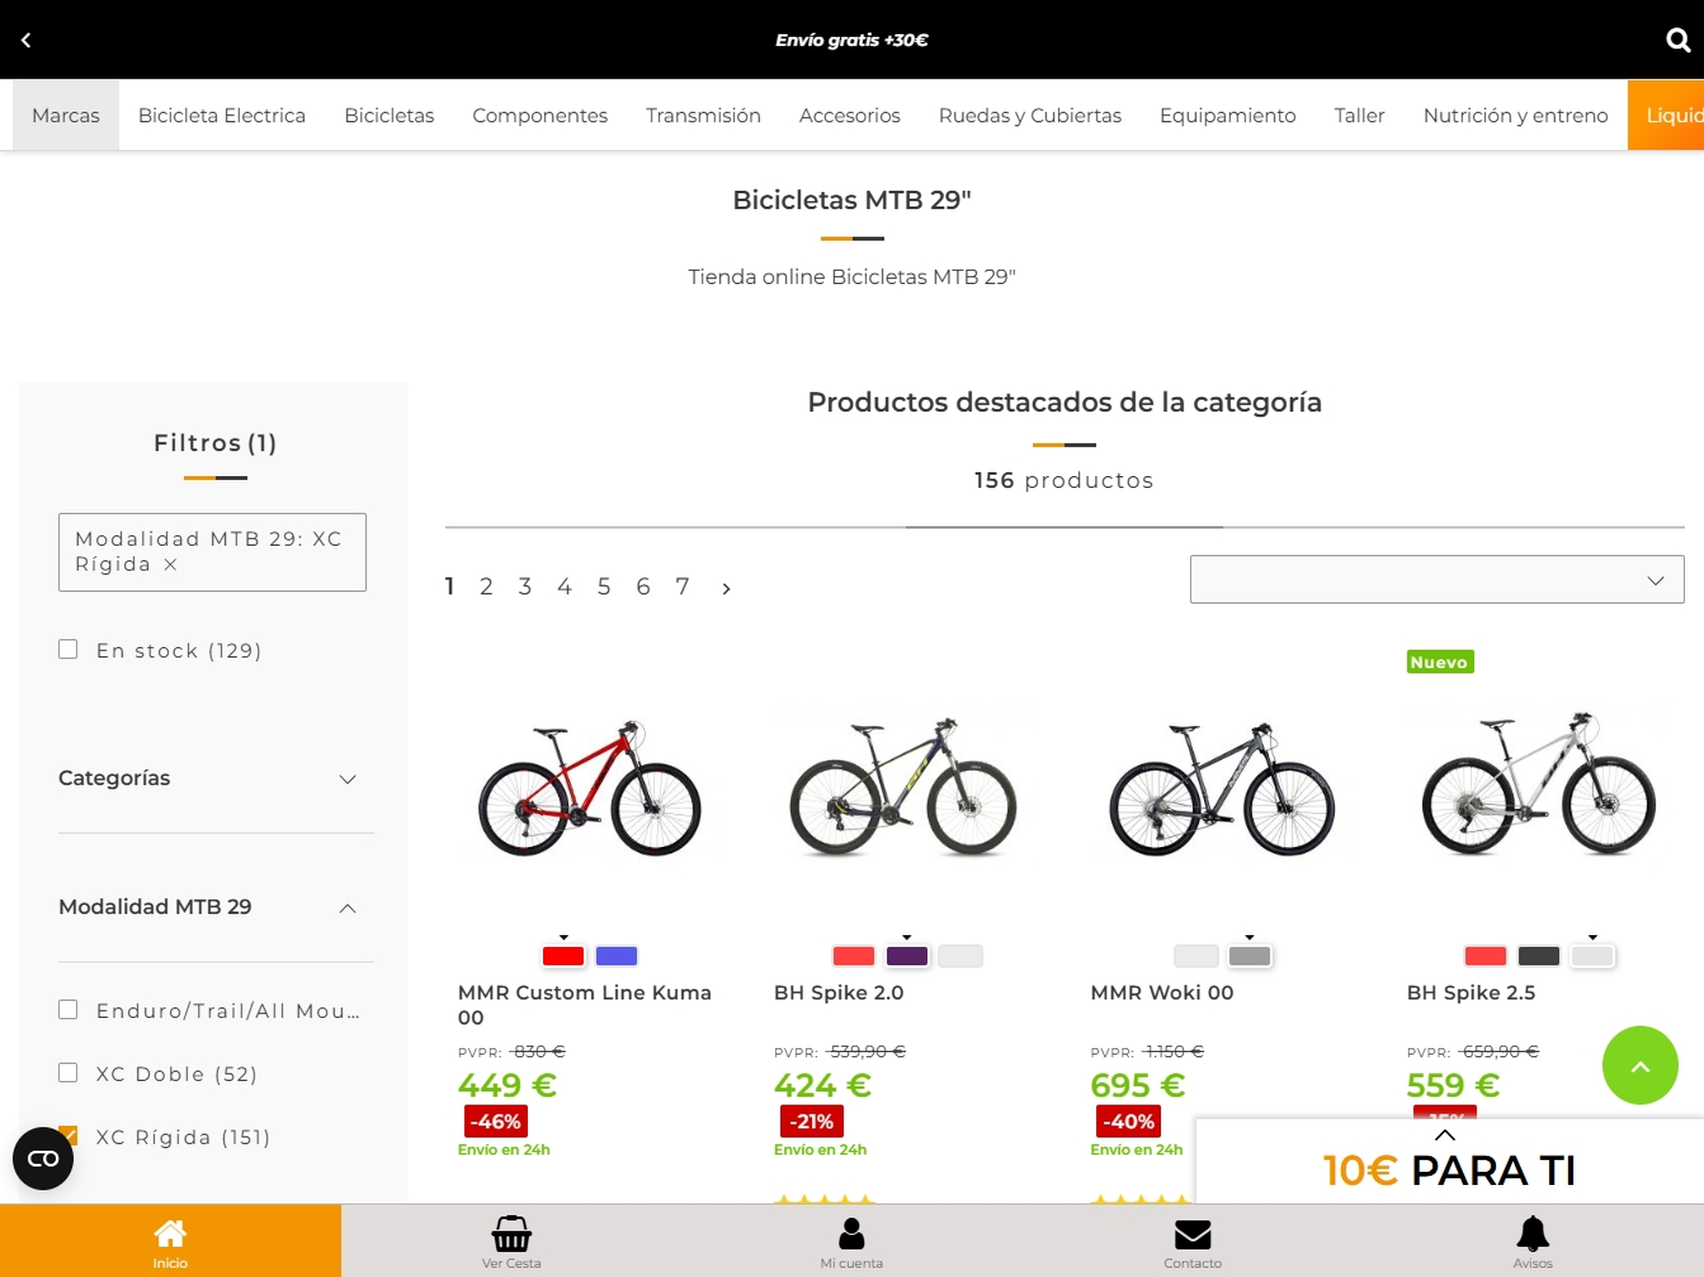Image resolution: width=1704 pixels, height=1277 pixels.
Task: Open the Ruedas y Cubiertas menu
Action: 1030,115
